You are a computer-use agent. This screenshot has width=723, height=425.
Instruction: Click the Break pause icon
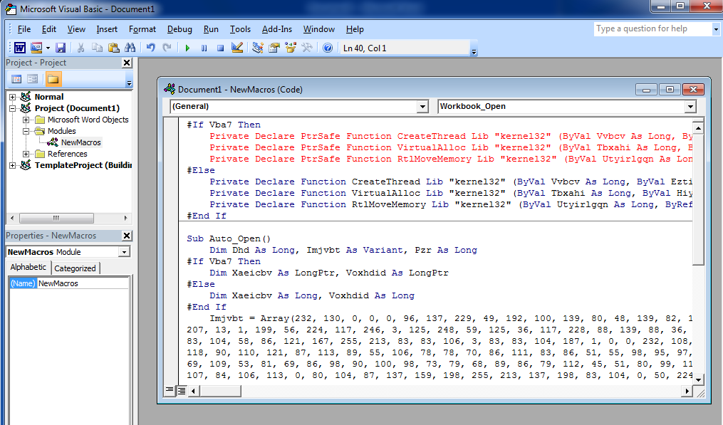tap(204, 48)
